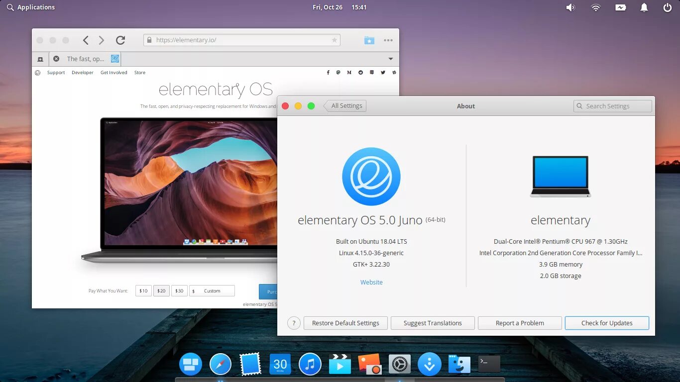The image size is (680, 382).
Task: Click the elementary OS logo in About
Action: pyautogui.click(x=371, y=177)
